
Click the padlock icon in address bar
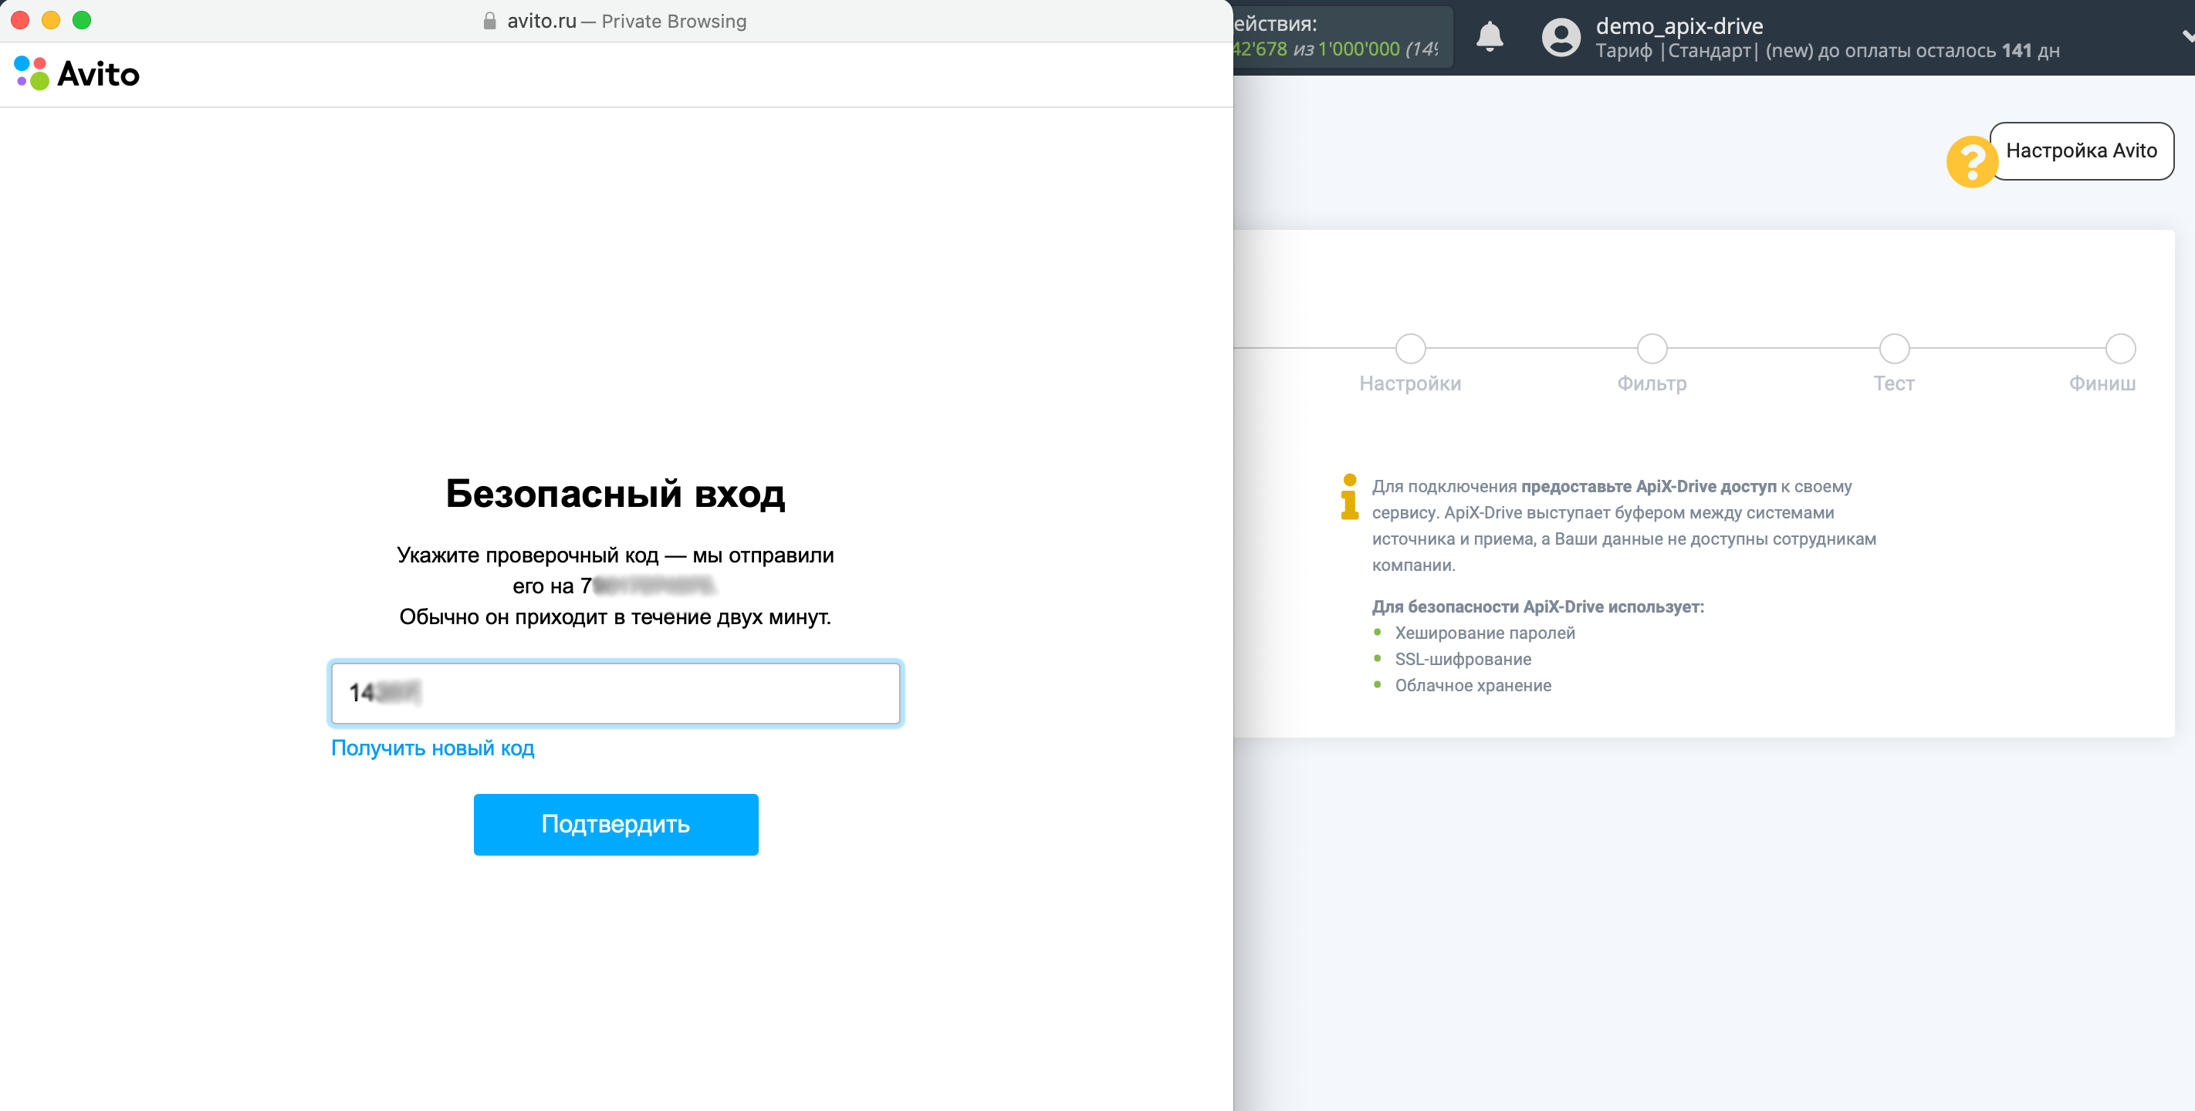490,22
